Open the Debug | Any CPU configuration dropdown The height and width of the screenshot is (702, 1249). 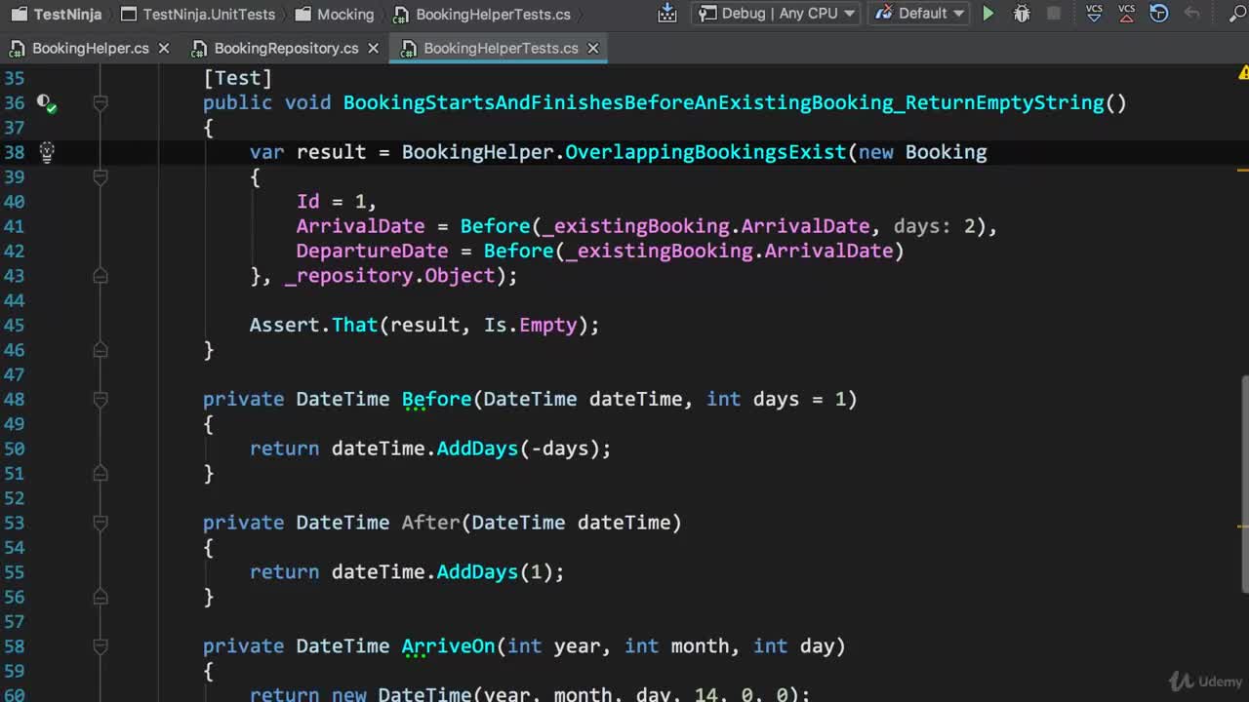click(x=775, y=14)
